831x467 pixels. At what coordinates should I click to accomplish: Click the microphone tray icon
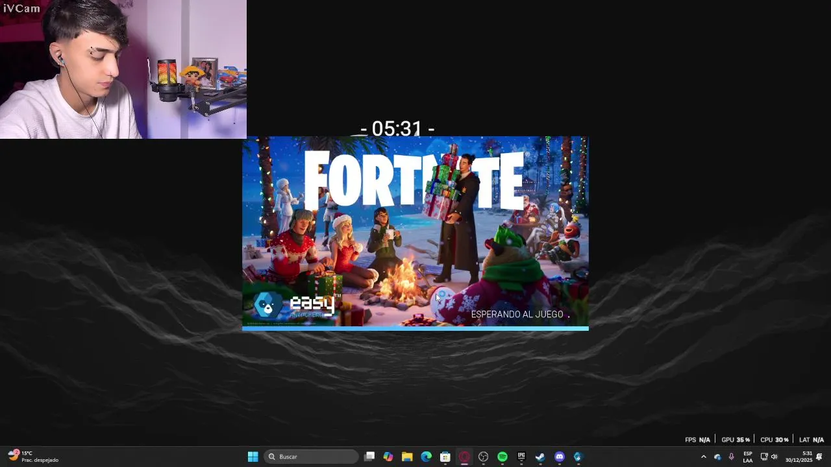732,457
